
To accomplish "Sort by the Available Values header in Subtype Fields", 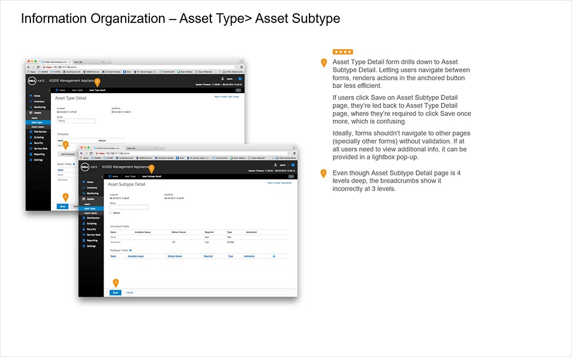I will (x=136, y=256).
